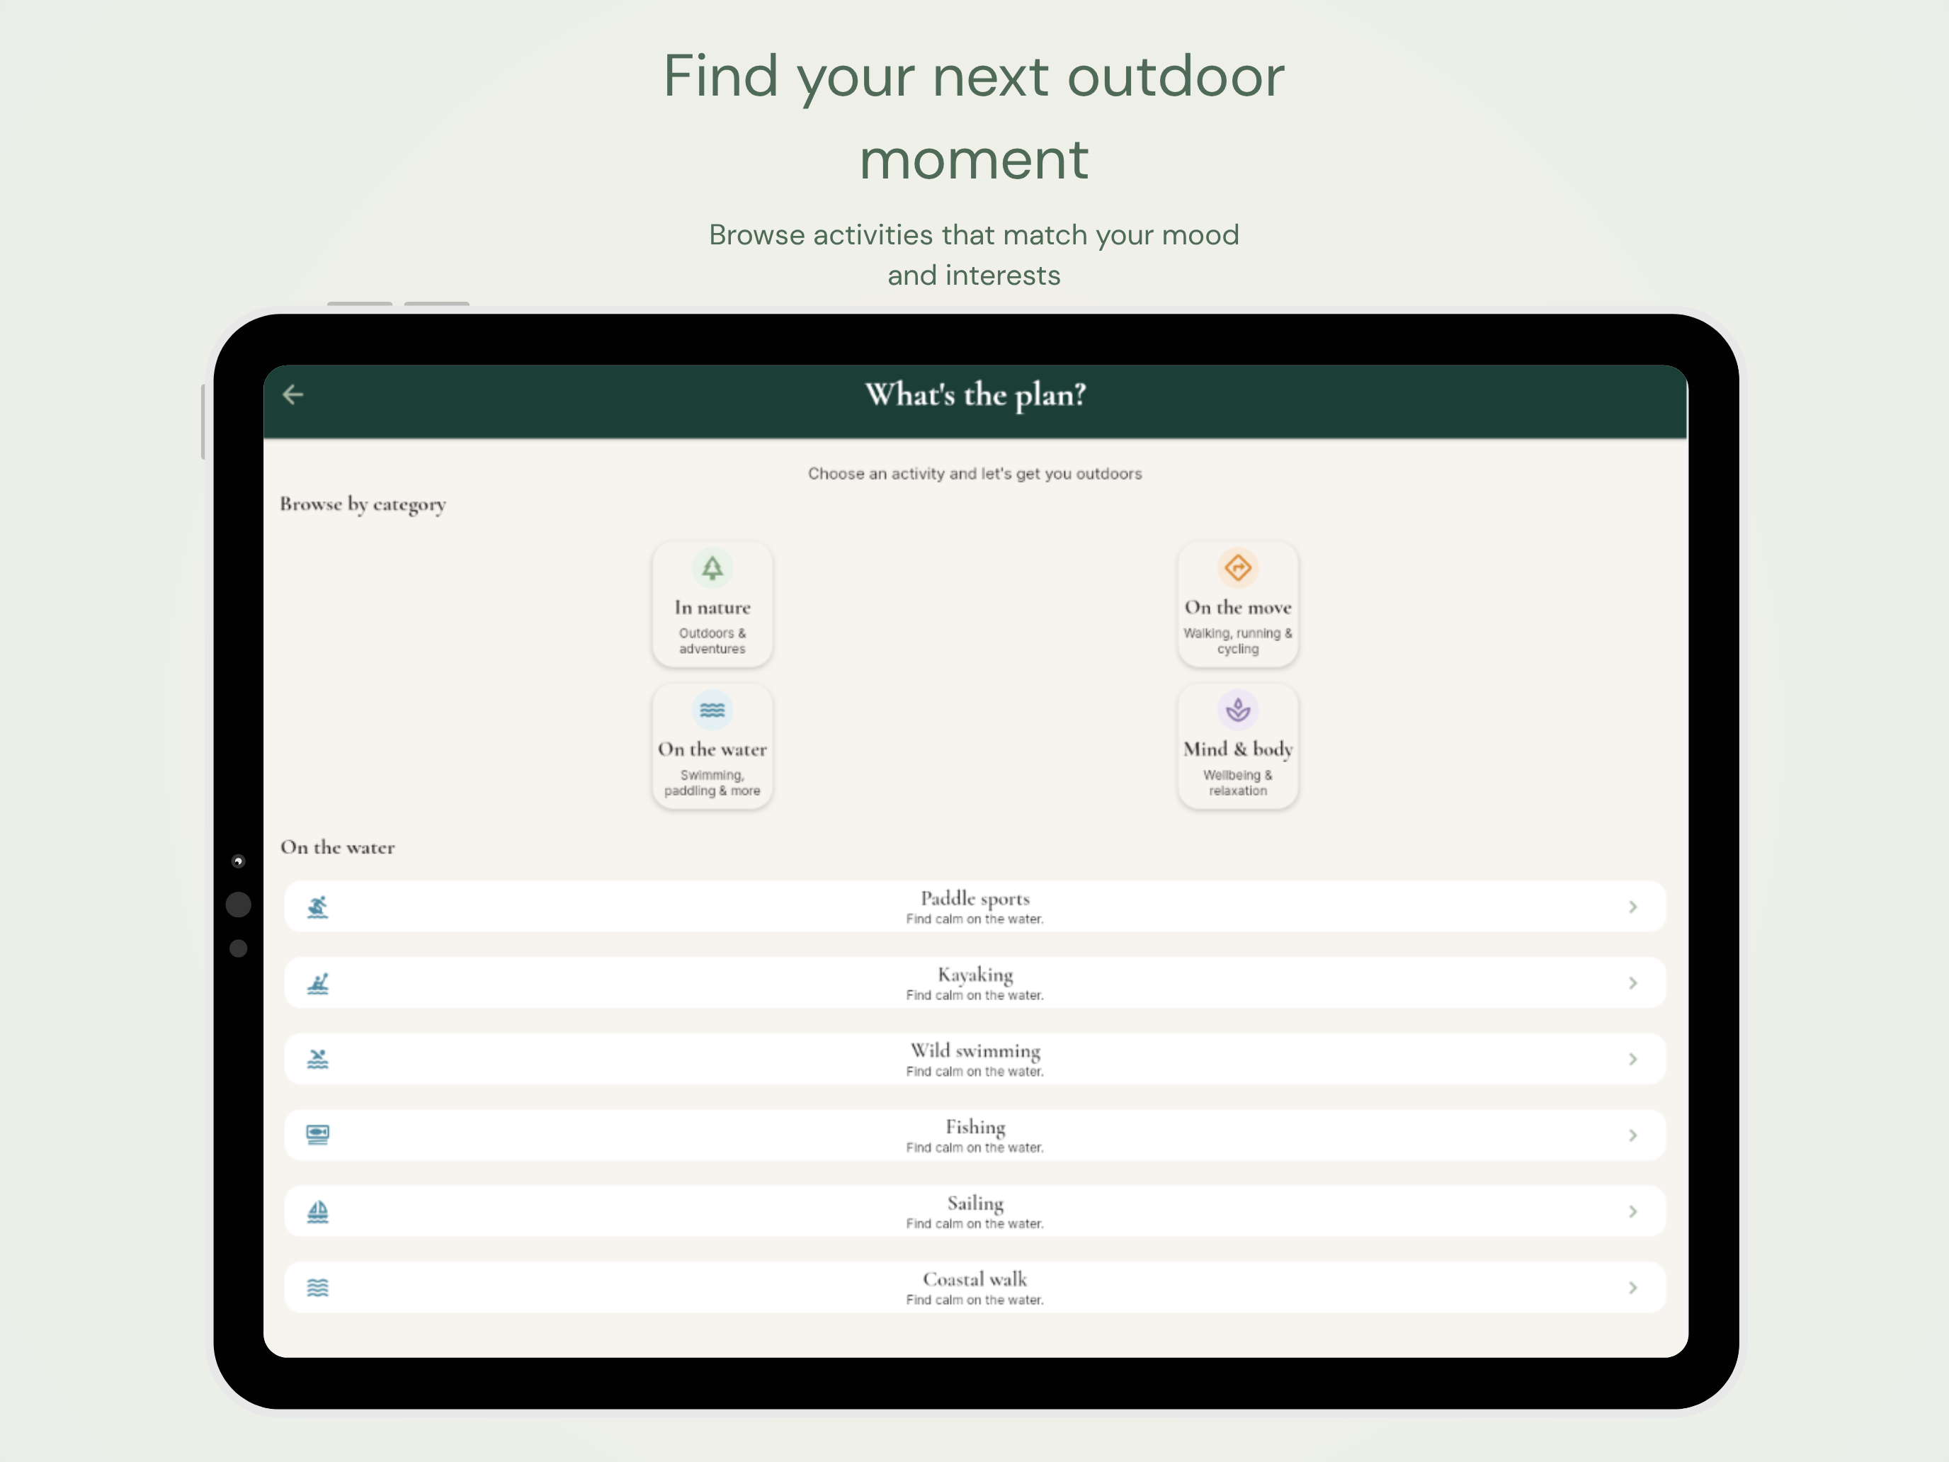Image resolution: width=1949 pixels, height=1462 pixels.
Task: Open the Paddle sports activity row
Action: pos(974,907)
